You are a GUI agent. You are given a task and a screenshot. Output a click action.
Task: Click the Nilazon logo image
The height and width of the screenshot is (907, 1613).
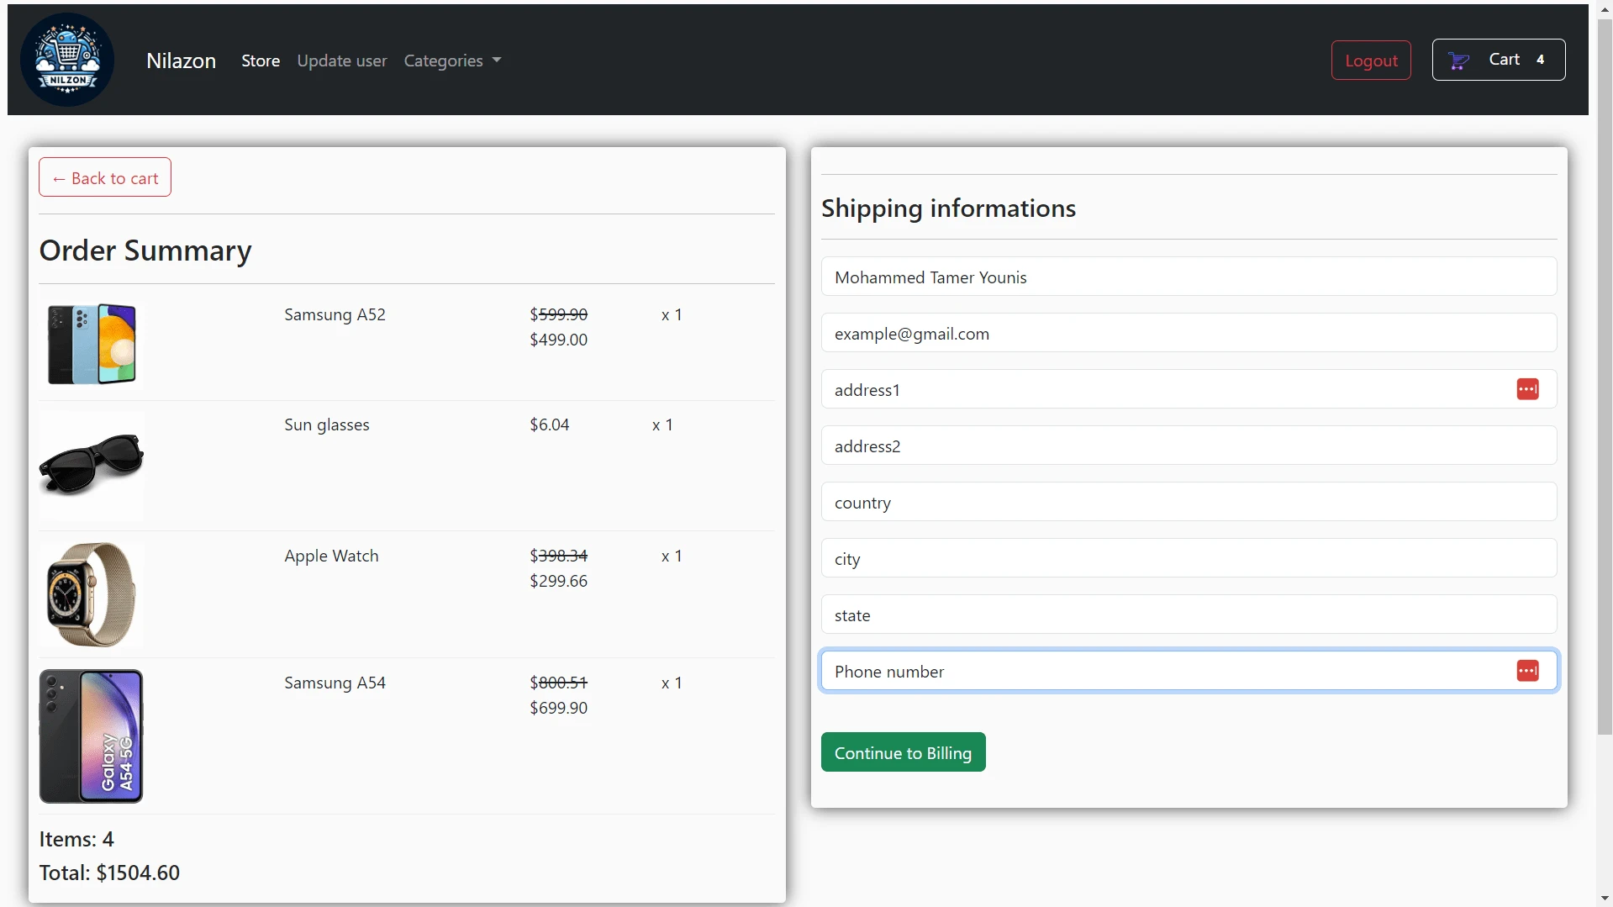[x=67, y=60]
